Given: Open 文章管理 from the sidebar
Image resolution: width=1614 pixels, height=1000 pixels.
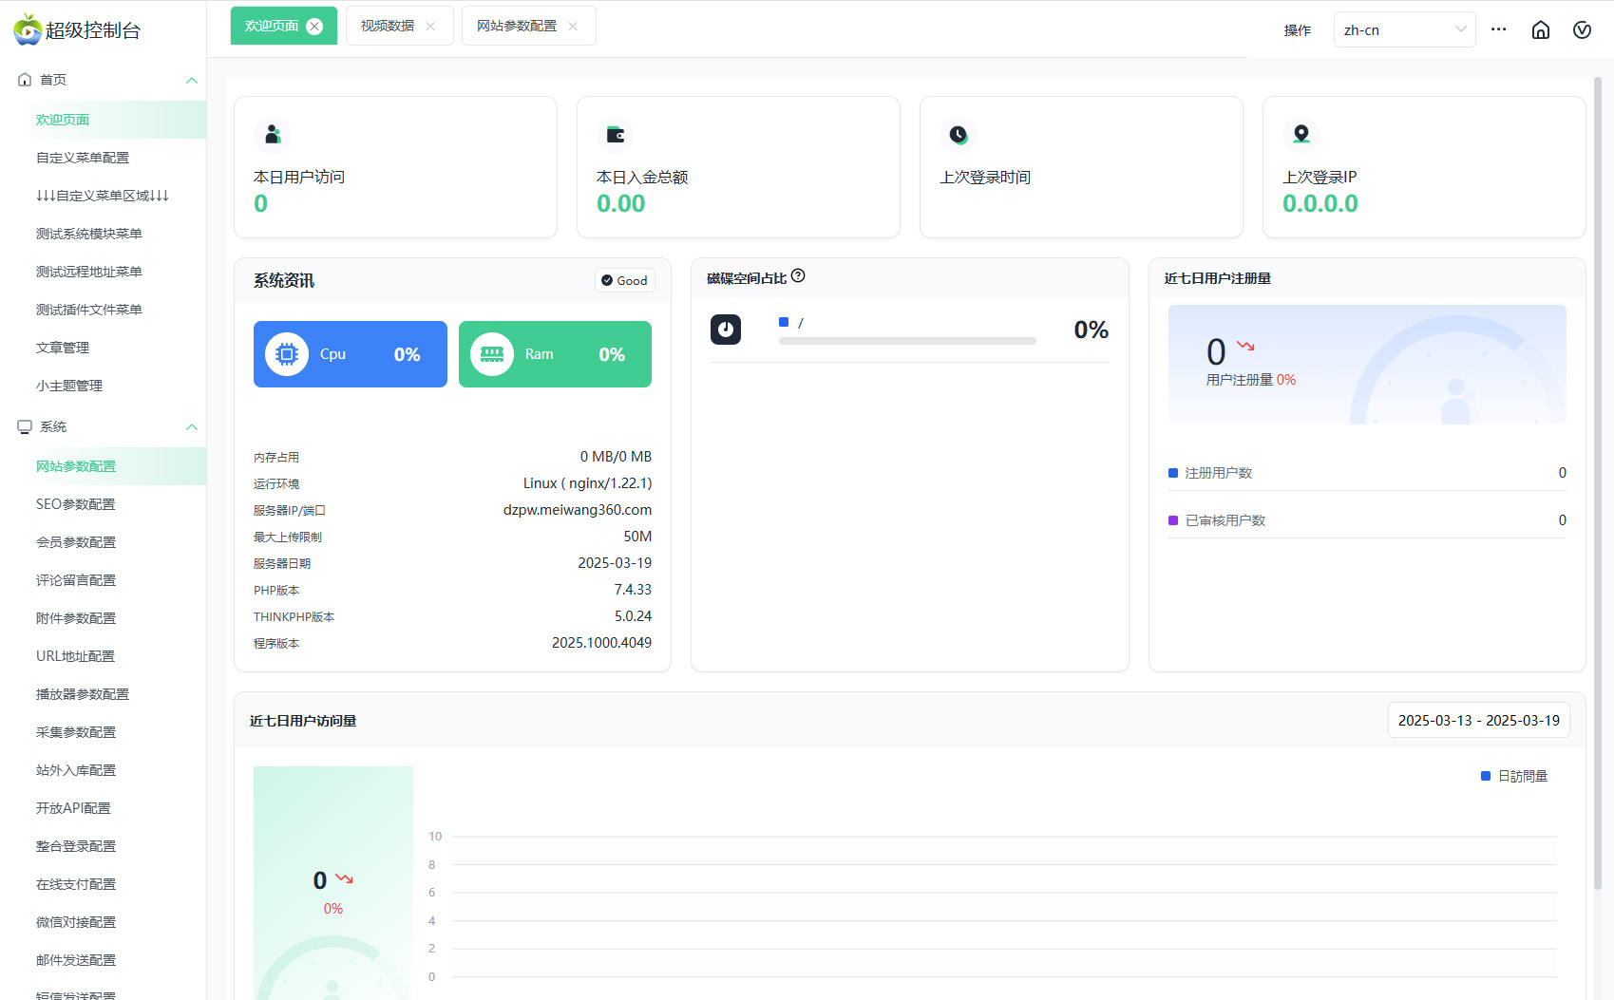Looking at the screenshot, I should [x=63, y=348].
